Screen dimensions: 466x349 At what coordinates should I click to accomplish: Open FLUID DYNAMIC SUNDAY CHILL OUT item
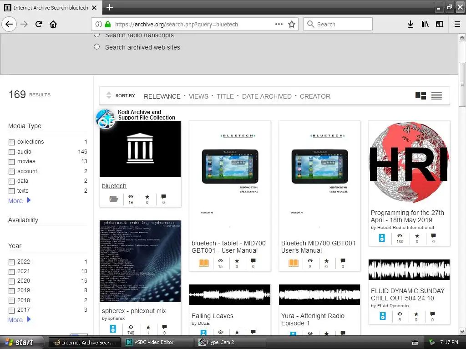(x=407, y=294)
